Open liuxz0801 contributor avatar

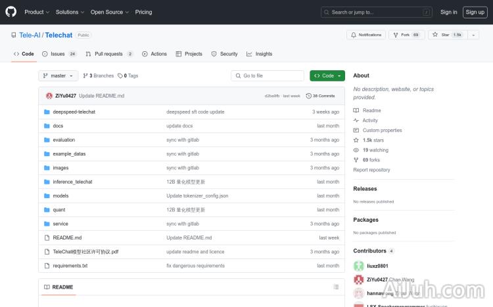358,266
